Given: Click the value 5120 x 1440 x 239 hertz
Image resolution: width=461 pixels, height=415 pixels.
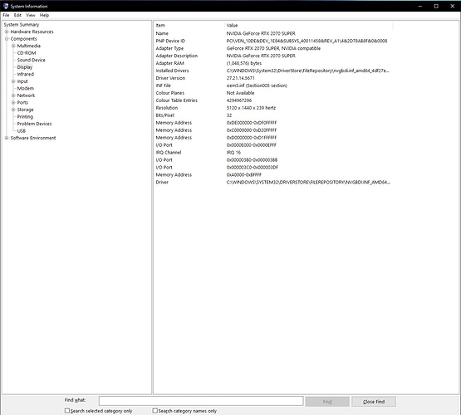Looking at the screenshot, I should [x=251, y=108].
